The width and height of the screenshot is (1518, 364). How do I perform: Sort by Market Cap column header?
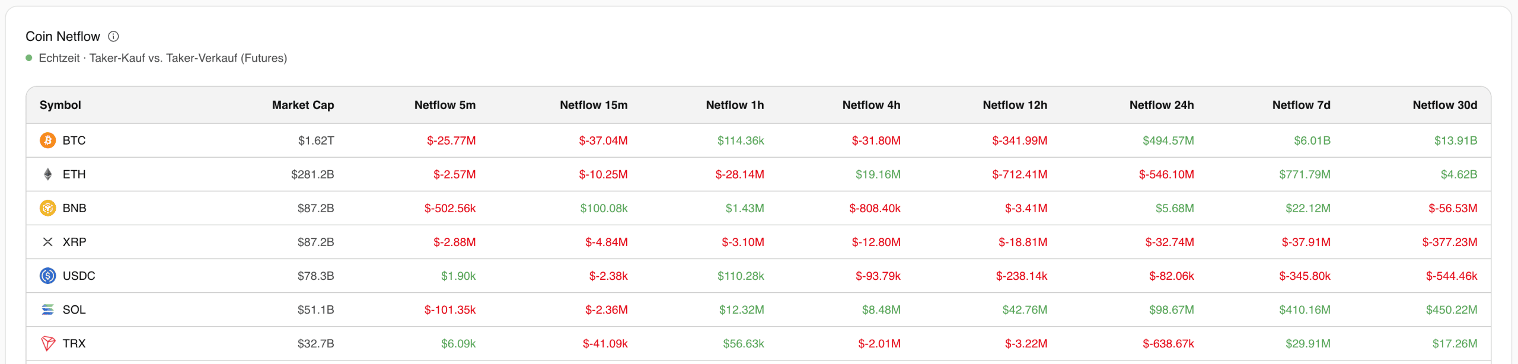pyautogui.click(x=303, y=105)
